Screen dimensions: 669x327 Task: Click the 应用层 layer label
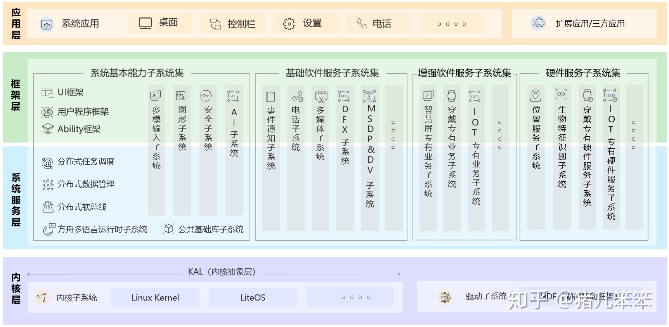pos(16,24)
